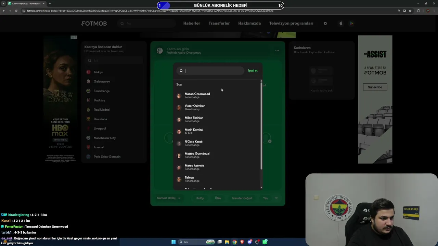438x246 pixels.
Task: Open the Serbest diziliş formation dropdown
Action: (x=168, y=198)
